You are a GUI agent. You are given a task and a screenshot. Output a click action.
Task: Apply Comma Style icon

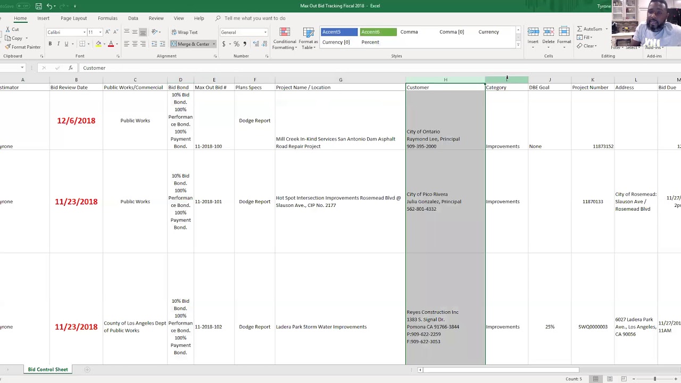point(245,44)
